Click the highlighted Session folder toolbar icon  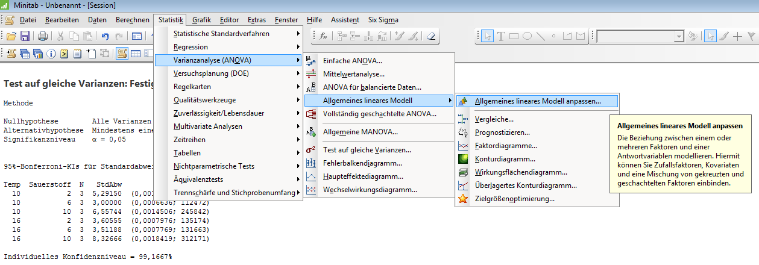tap(122, 53)
